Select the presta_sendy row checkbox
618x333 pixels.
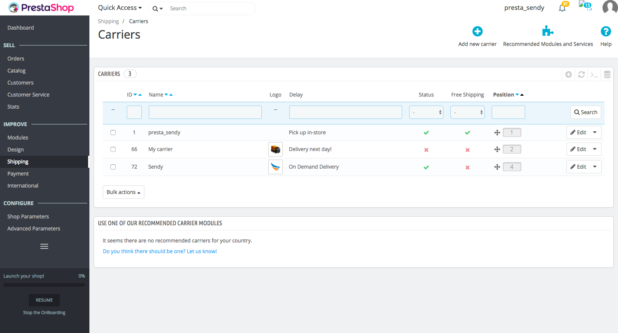(113, 133)
